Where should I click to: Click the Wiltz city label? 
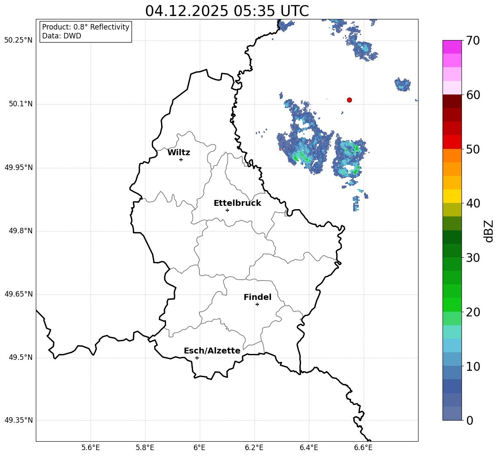pyautogui.click(x=179, y=153)
